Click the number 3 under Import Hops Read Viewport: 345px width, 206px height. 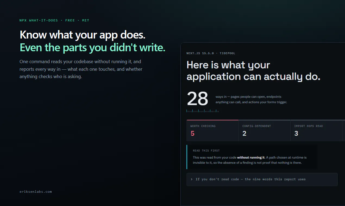click(x=296, y=133)
